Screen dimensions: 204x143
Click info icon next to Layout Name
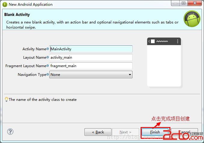pos(47,57)
